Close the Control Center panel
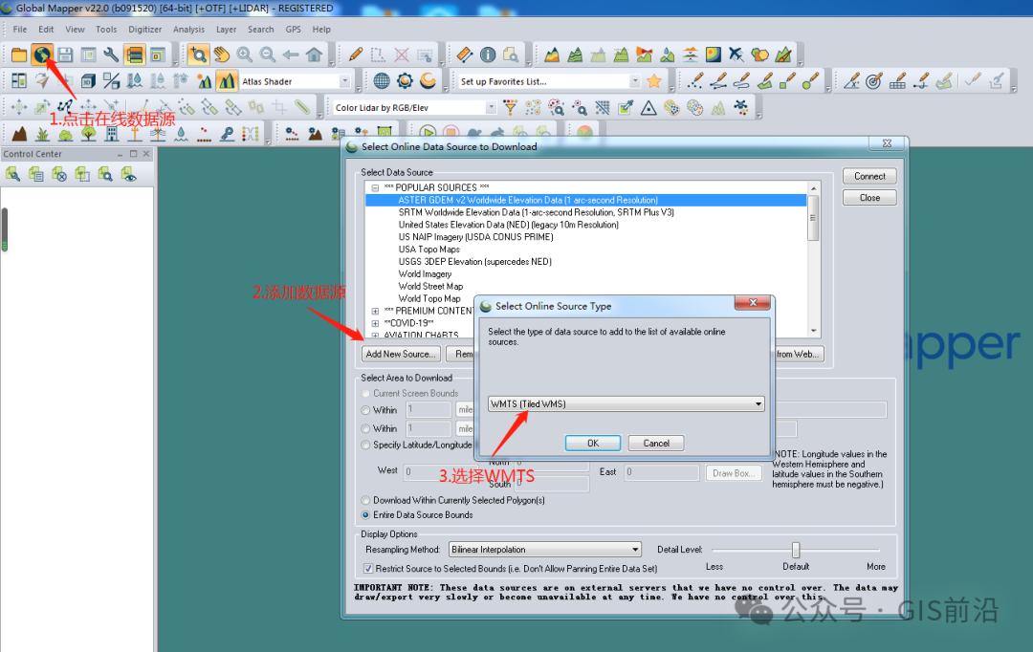 tap(146, 154)
